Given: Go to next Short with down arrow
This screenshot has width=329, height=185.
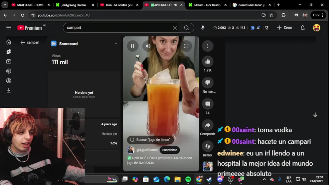Looking at the screenshot, I should click(x=315, y=115).
